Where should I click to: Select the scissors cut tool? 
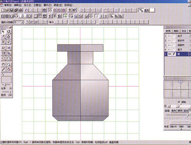[x=9, y=48]
